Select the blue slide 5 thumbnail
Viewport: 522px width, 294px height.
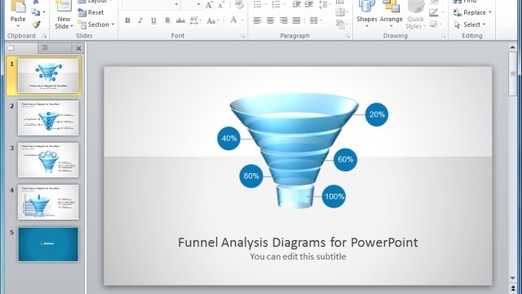pyautogui.click(x=48, y=244)
